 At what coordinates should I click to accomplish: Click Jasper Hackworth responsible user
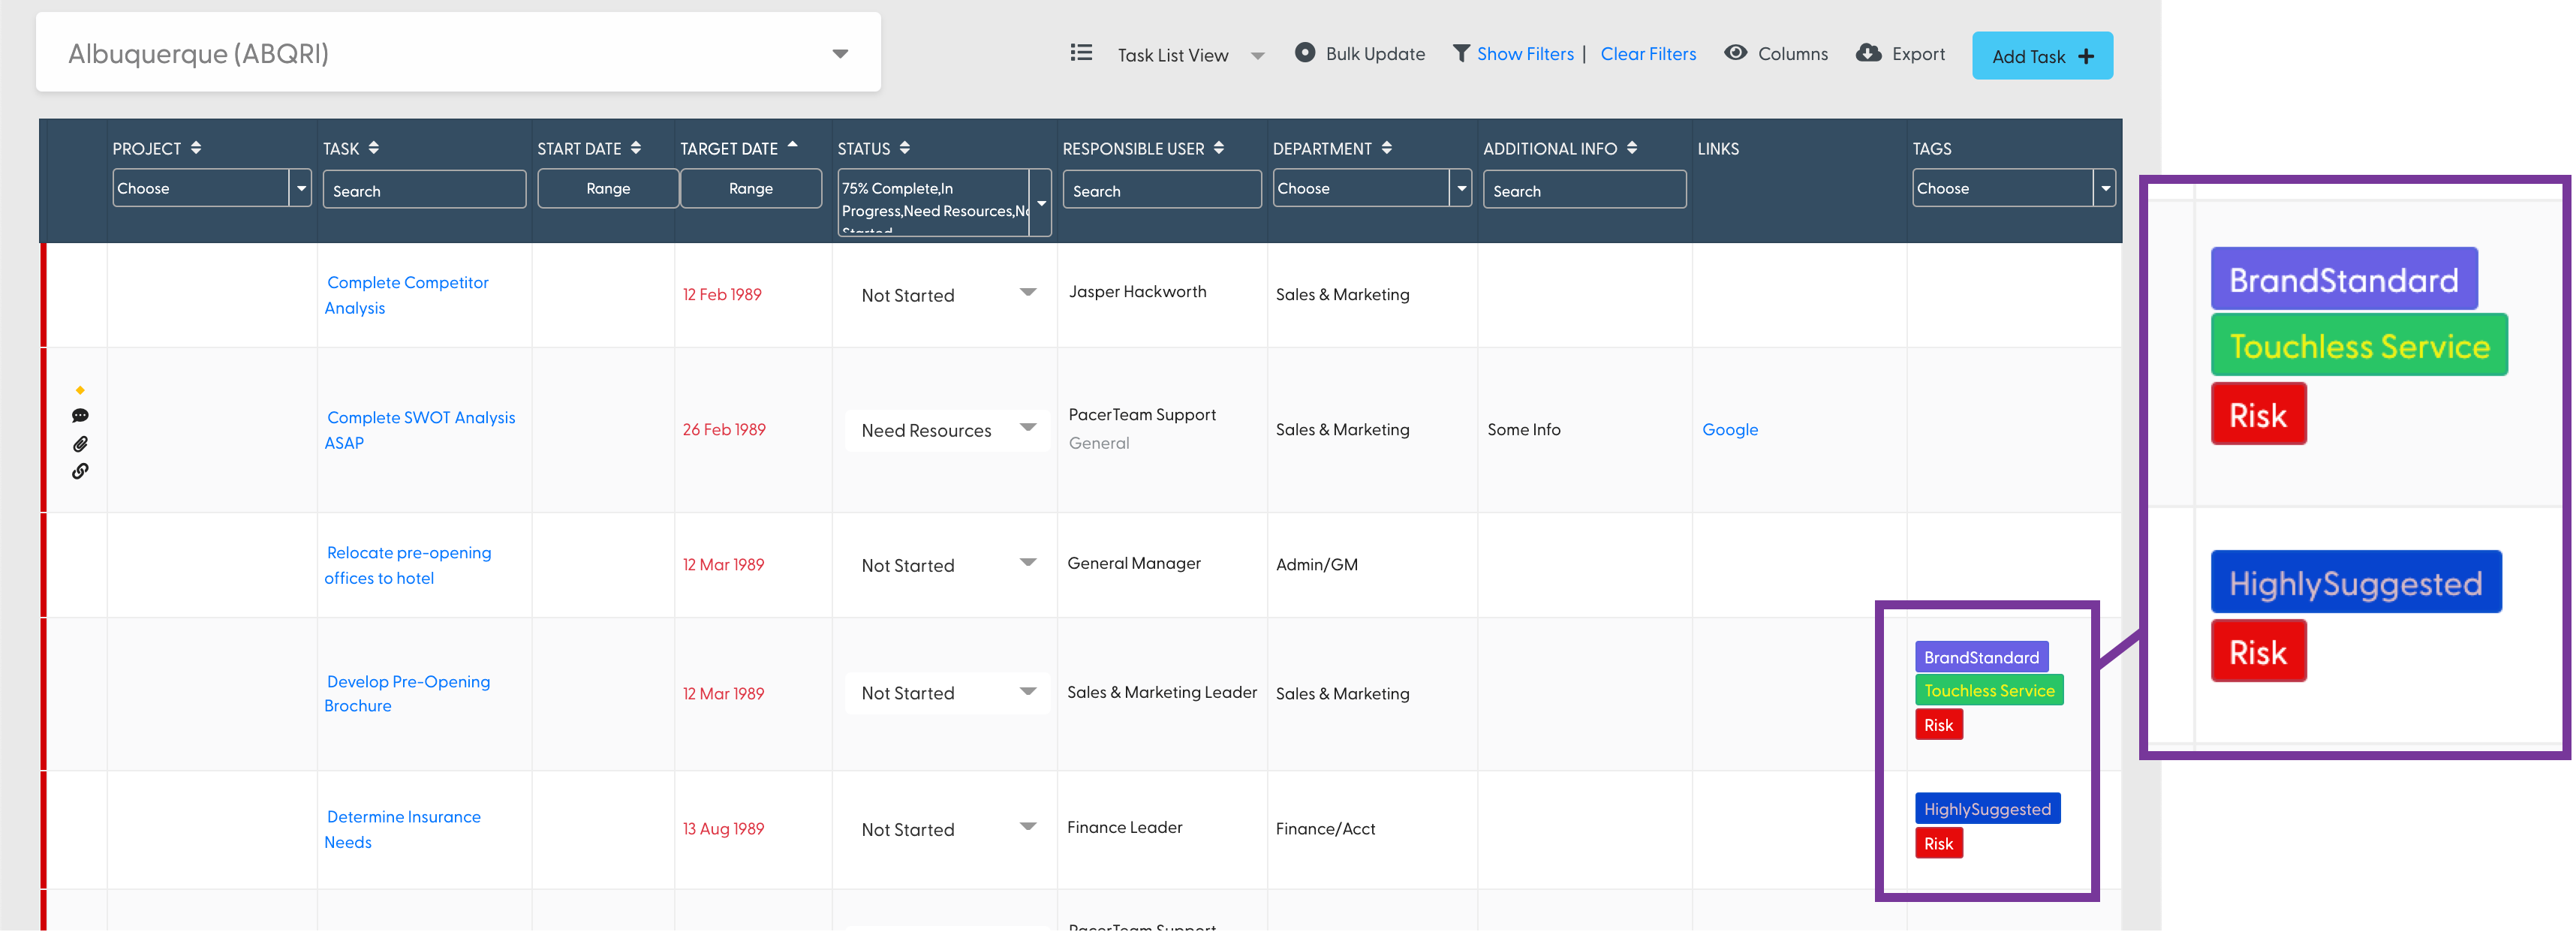[x=1137, y=291]
